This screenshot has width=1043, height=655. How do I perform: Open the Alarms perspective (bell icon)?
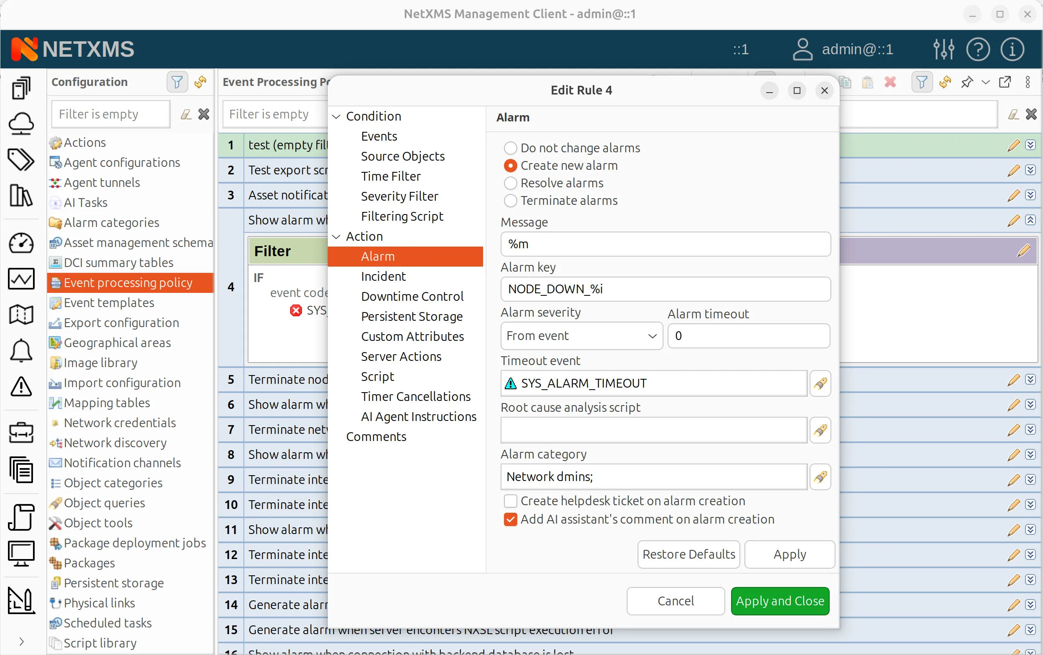point(21,350)
